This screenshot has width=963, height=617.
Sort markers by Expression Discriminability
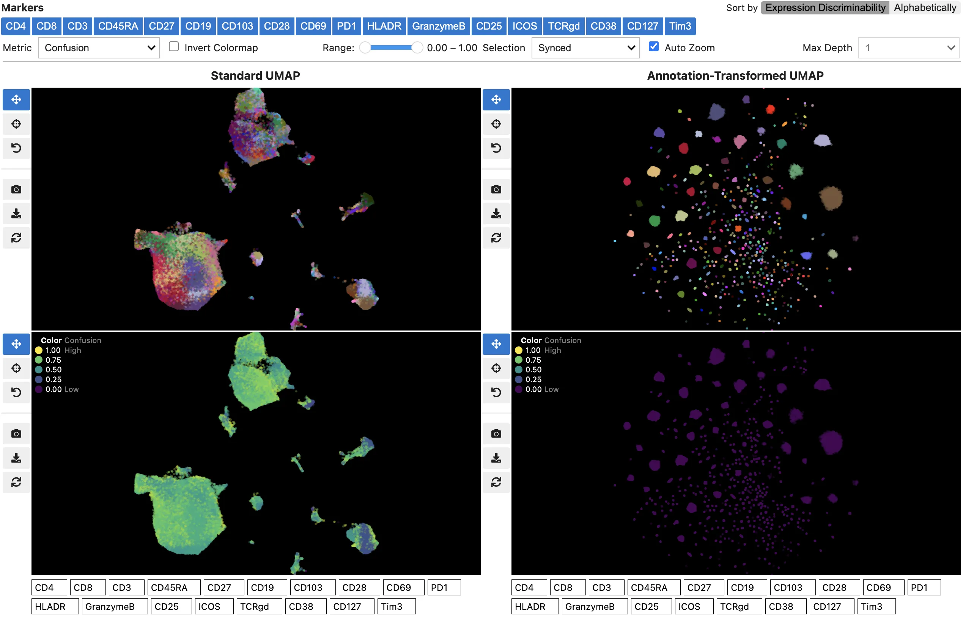tap(825, 8)
